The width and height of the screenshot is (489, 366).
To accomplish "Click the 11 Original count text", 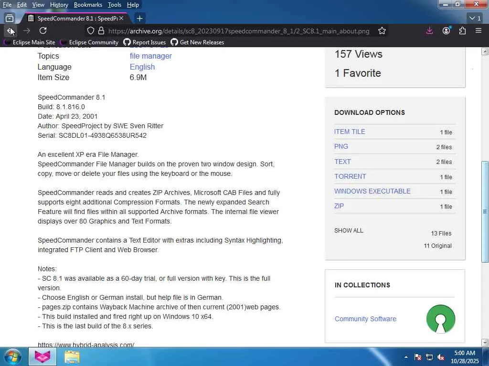I will (x=437, y=246).
